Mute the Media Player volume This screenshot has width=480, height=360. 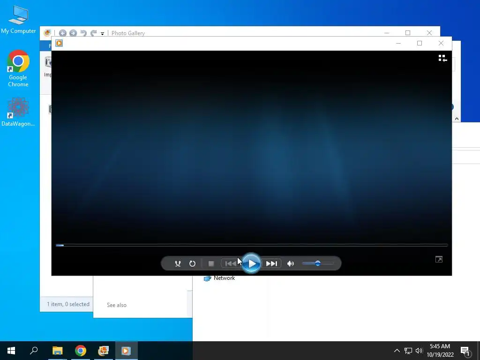click(291, 263)
